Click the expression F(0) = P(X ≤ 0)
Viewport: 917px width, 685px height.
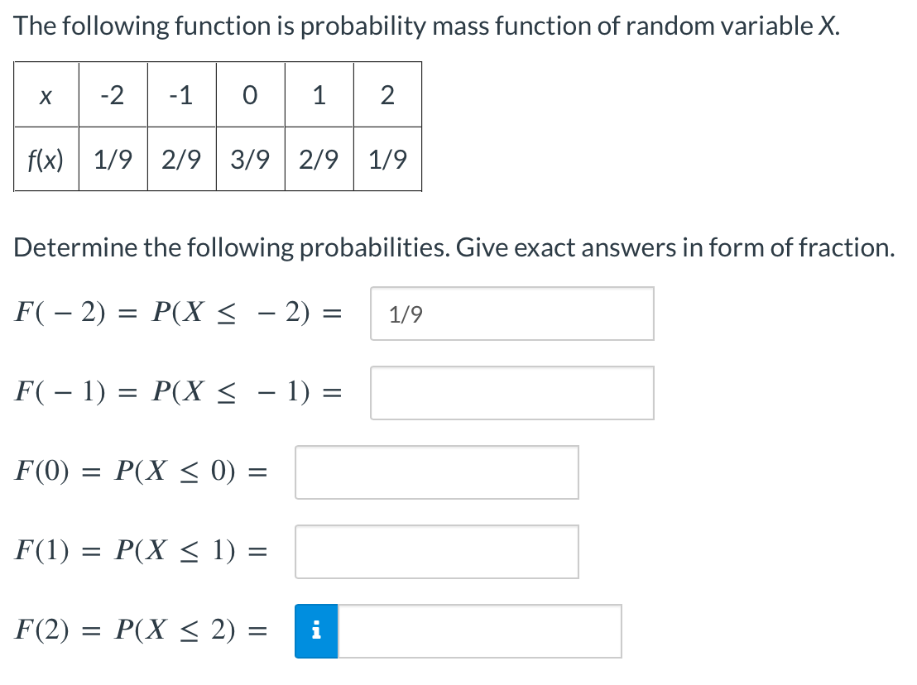tap(141, 472)
